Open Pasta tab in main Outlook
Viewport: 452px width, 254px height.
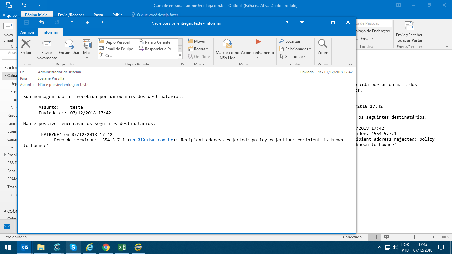(98, 15)
